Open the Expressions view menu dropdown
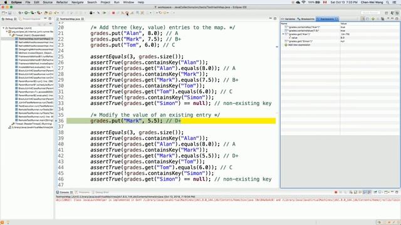401x225 pixels. tap(388, 19)
